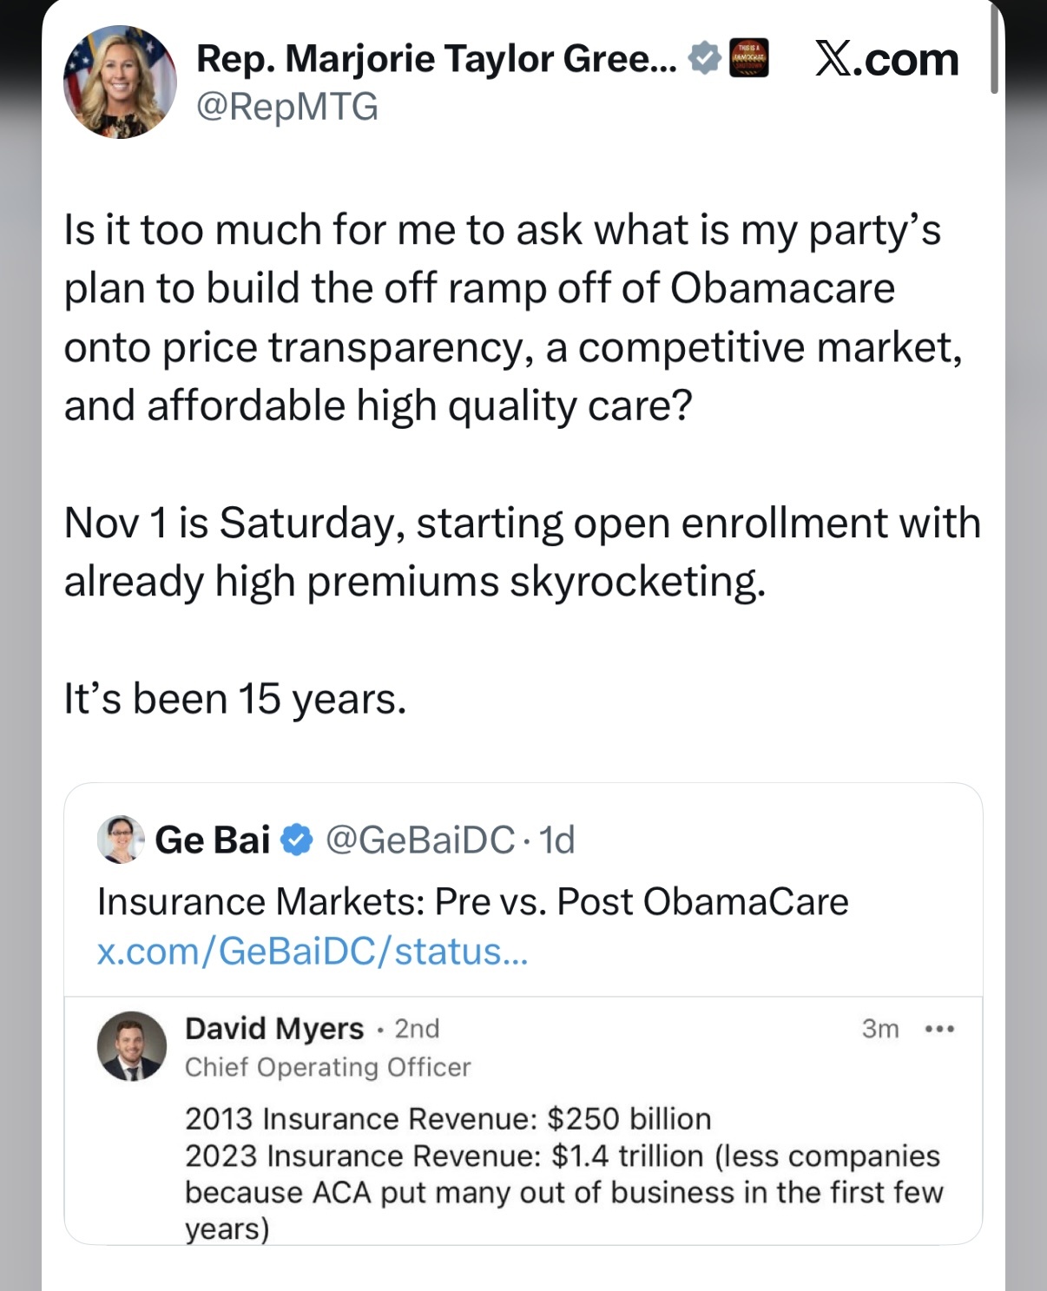The height and width of the screenshot is (1291, 1047).
Task: Click the @RepMTG handle
Action: [287, 107]
